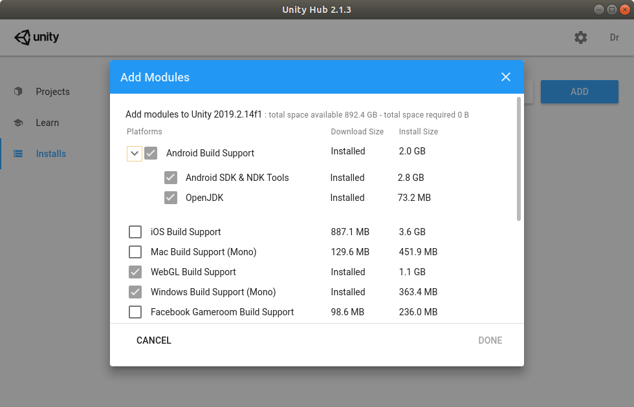
Task: Click the ADD button
Action: [579, 92]
